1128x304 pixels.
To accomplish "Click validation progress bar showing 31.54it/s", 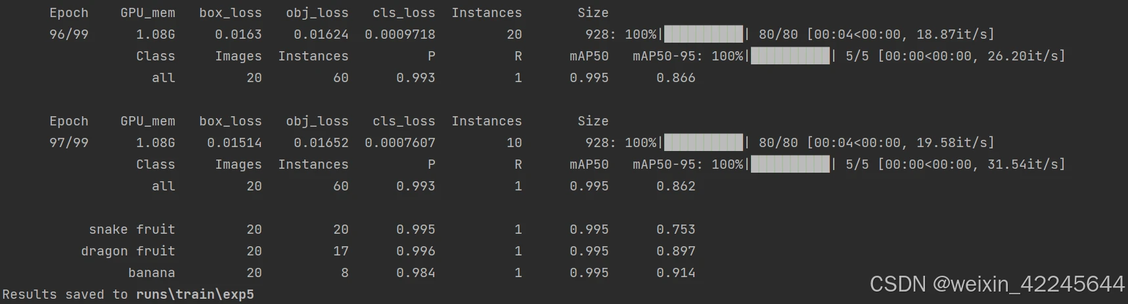I will tap(790, 164).
